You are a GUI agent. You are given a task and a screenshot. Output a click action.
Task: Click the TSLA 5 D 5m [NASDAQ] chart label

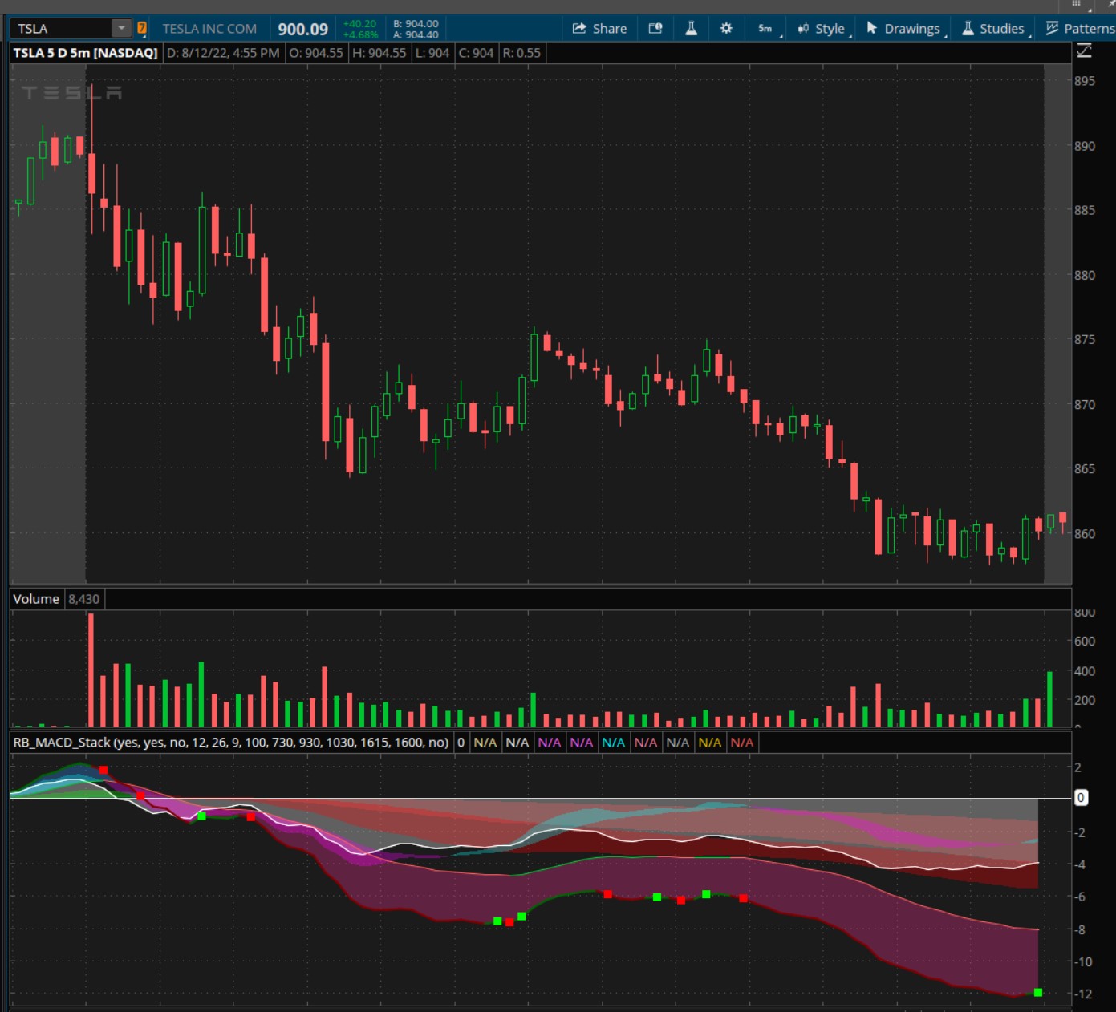[x=85, y=53]
